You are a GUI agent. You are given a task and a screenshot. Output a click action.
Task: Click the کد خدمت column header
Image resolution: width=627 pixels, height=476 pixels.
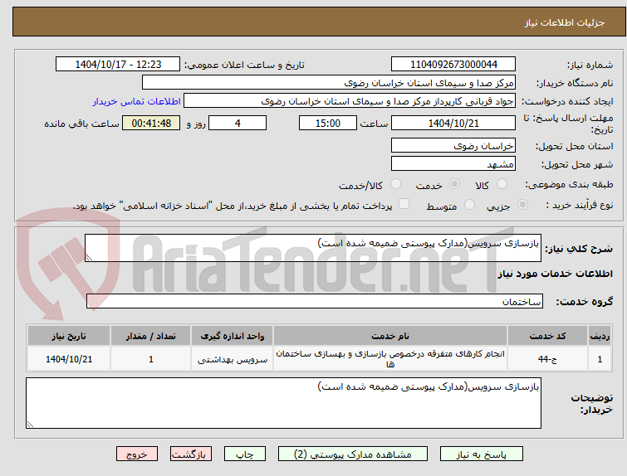[x=547, y=336]
